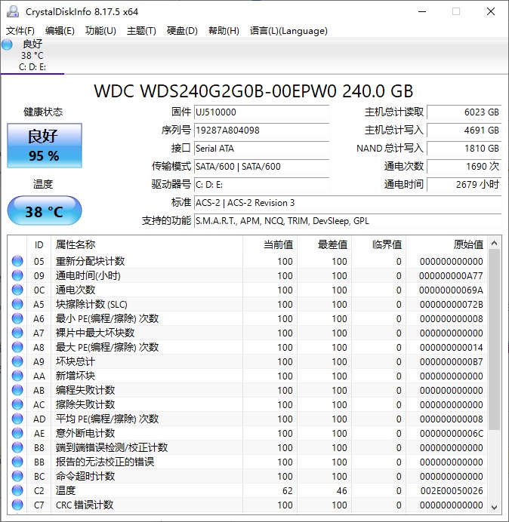Click status orb for AE 意外断电计数
The height and width of the screenshot is (522, 509).
coord(17,433)
